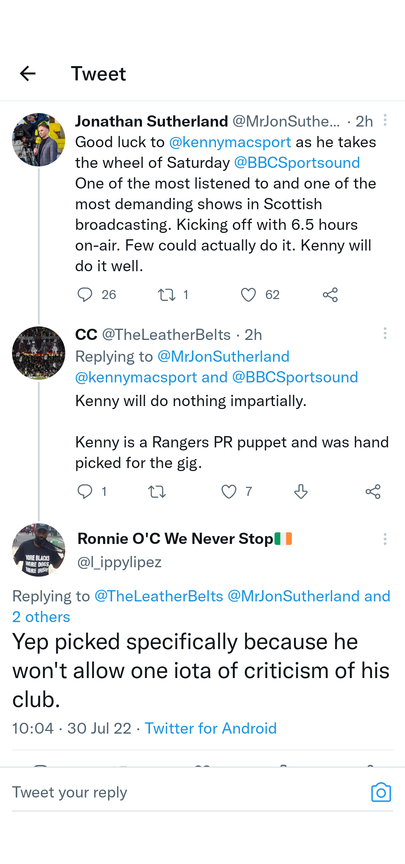Like CC's tweet with 7 likes
Screen dimensions: 405x864
[229, 491]
